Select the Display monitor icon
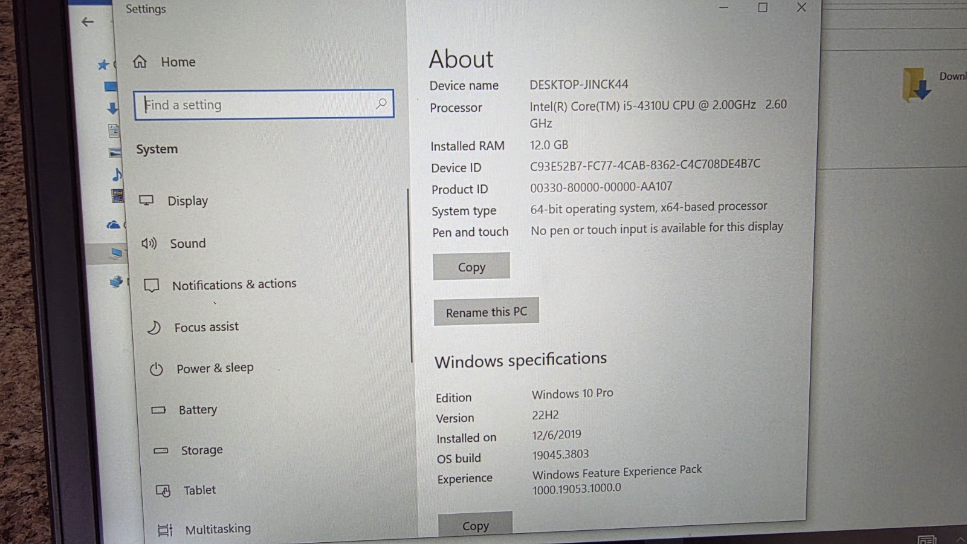The image size is (967, 544). pyautogui.click(x=146, y=200)
